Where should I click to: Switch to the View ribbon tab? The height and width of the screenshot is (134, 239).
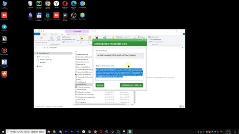click(62, 34)
